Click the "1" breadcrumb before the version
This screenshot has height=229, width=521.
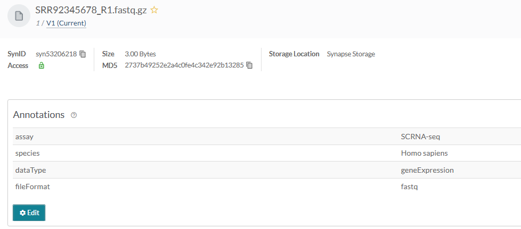37,23
